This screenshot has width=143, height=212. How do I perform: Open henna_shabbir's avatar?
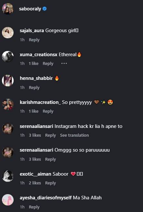click(8, 81)
